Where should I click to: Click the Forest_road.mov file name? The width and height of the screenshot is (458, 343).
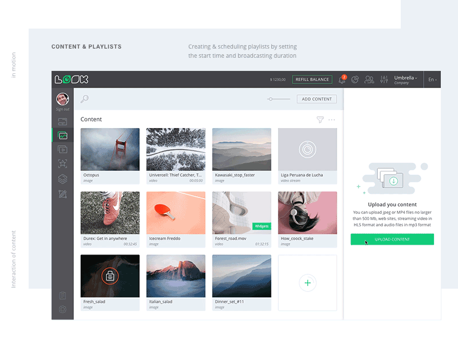pos(231,238)
